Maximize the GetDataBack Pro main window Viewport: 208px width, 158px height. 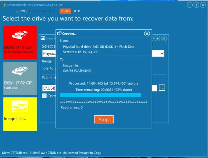pyautogui.click(x=196, y=5)
